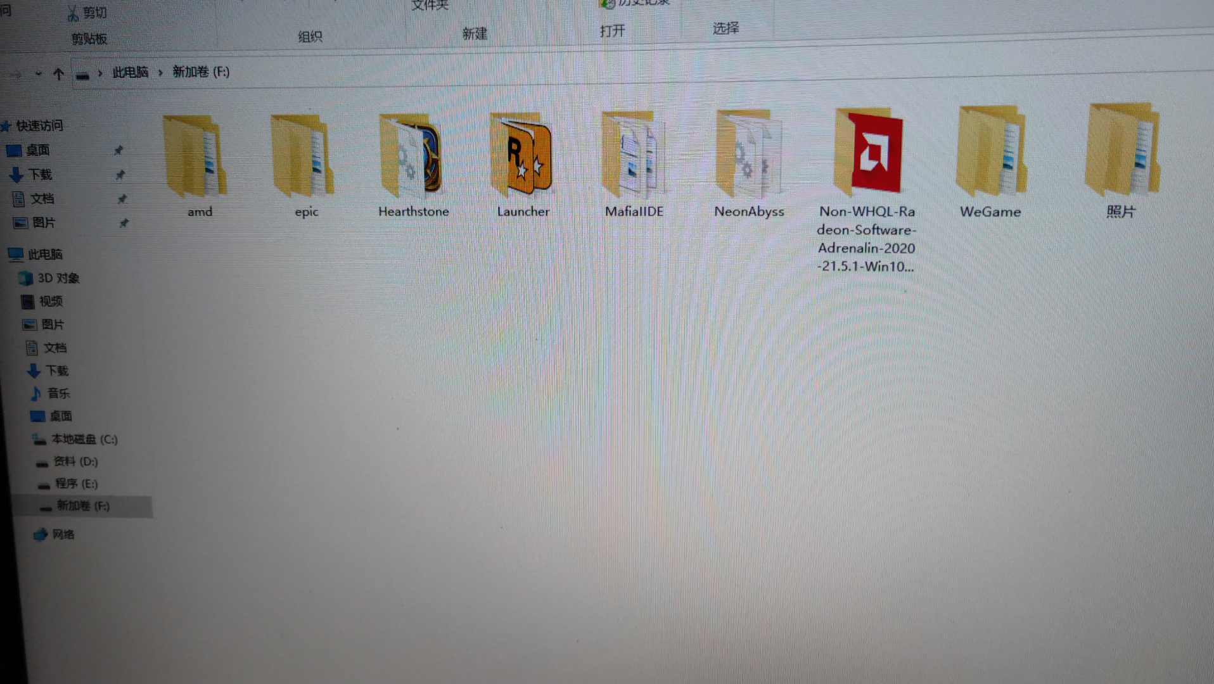
Task: Click 此电脑 in the address bar
Action: 131,72
